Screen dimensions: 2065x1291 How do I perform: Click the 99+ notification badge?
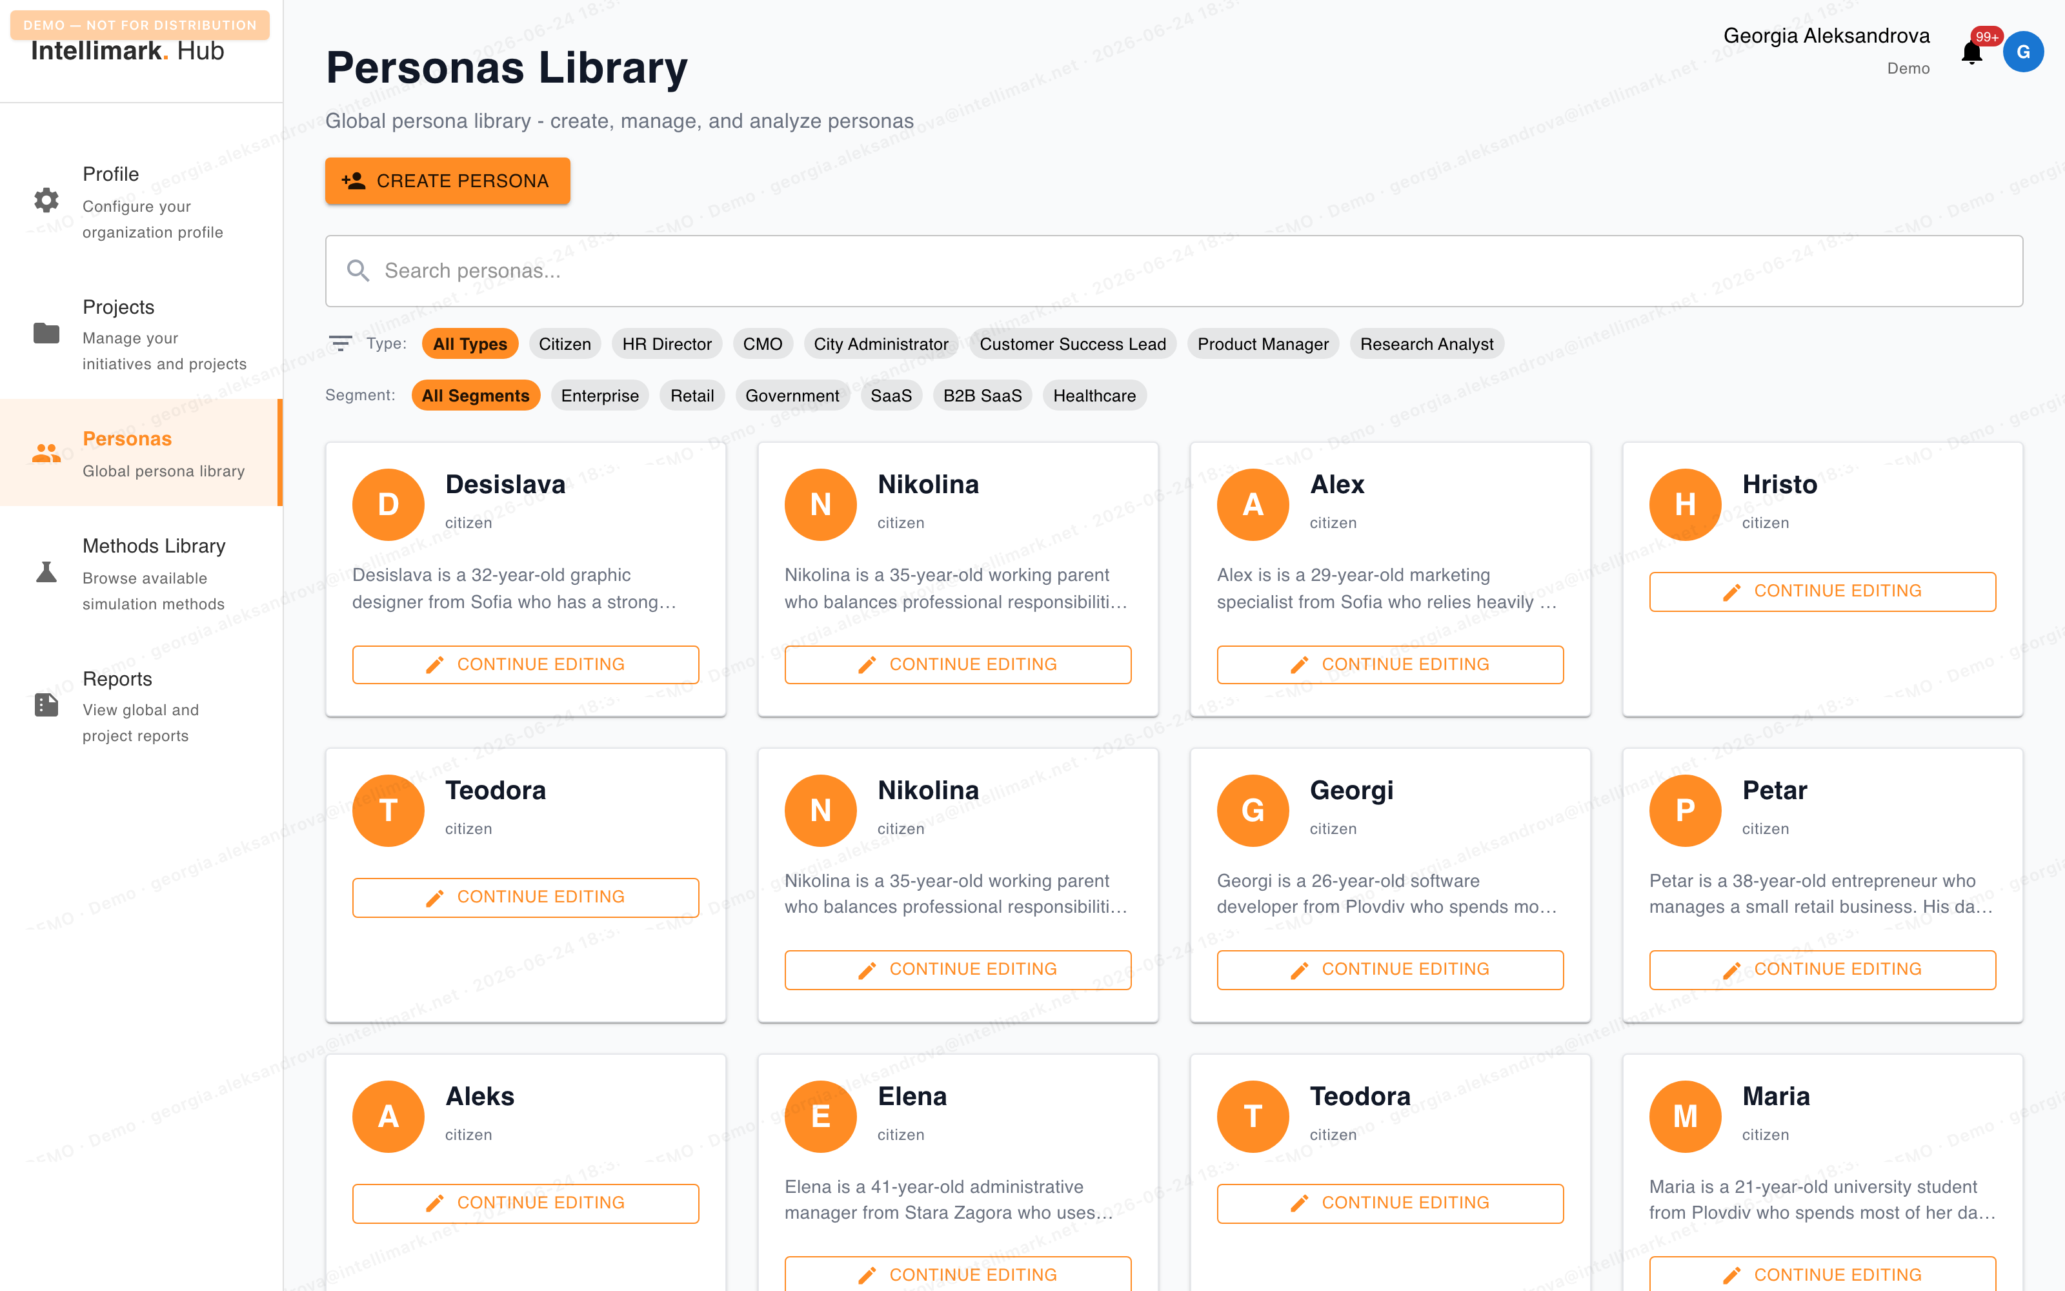coord(1986,37)
